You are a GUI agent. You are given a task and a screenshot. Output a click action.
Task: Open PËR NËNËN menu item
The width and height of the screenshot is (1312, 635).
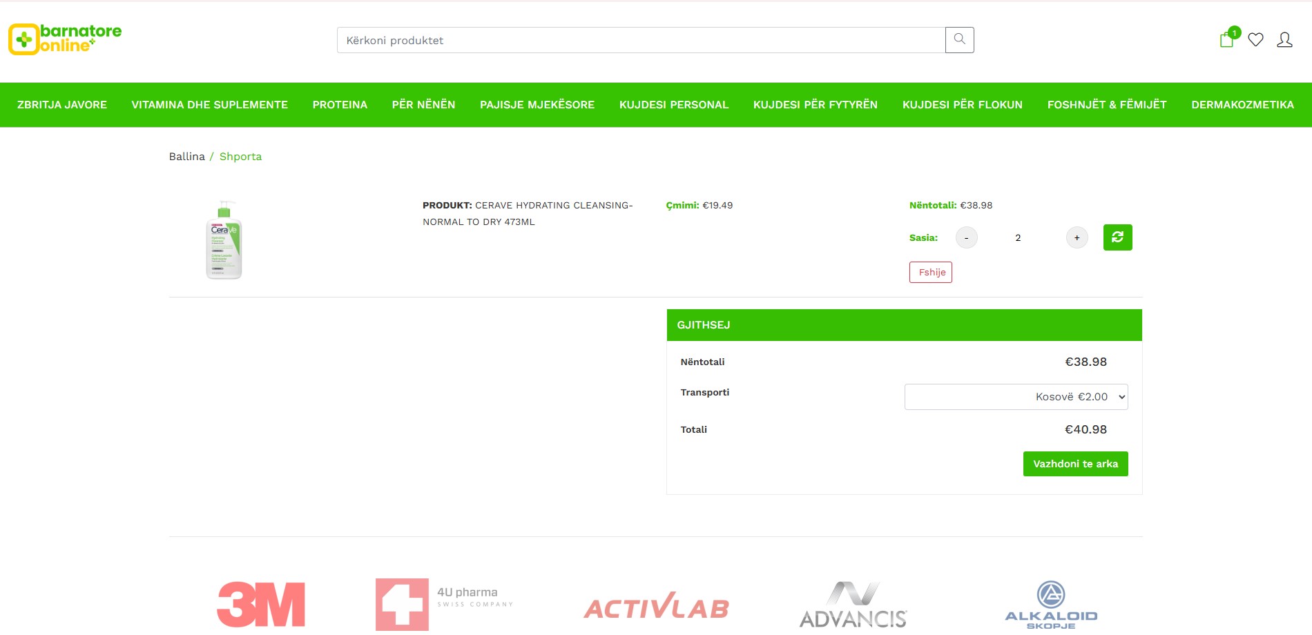424,105
